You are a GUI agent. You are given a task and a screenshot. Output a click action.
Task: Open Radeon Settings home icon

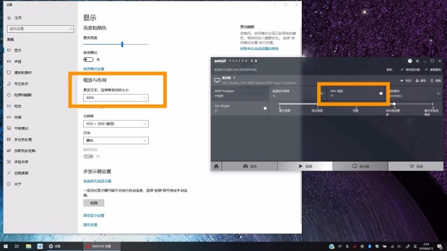pos(216,166)
